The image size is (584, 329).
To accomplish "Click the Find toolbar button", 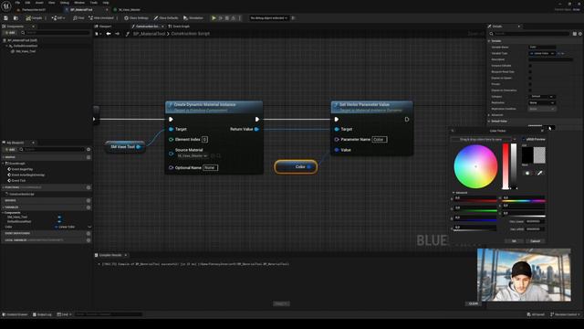I will [78, 18].
